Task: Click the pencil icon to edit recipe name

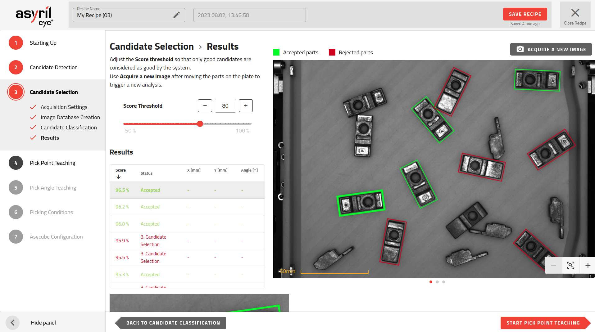Action: point(176,15)
